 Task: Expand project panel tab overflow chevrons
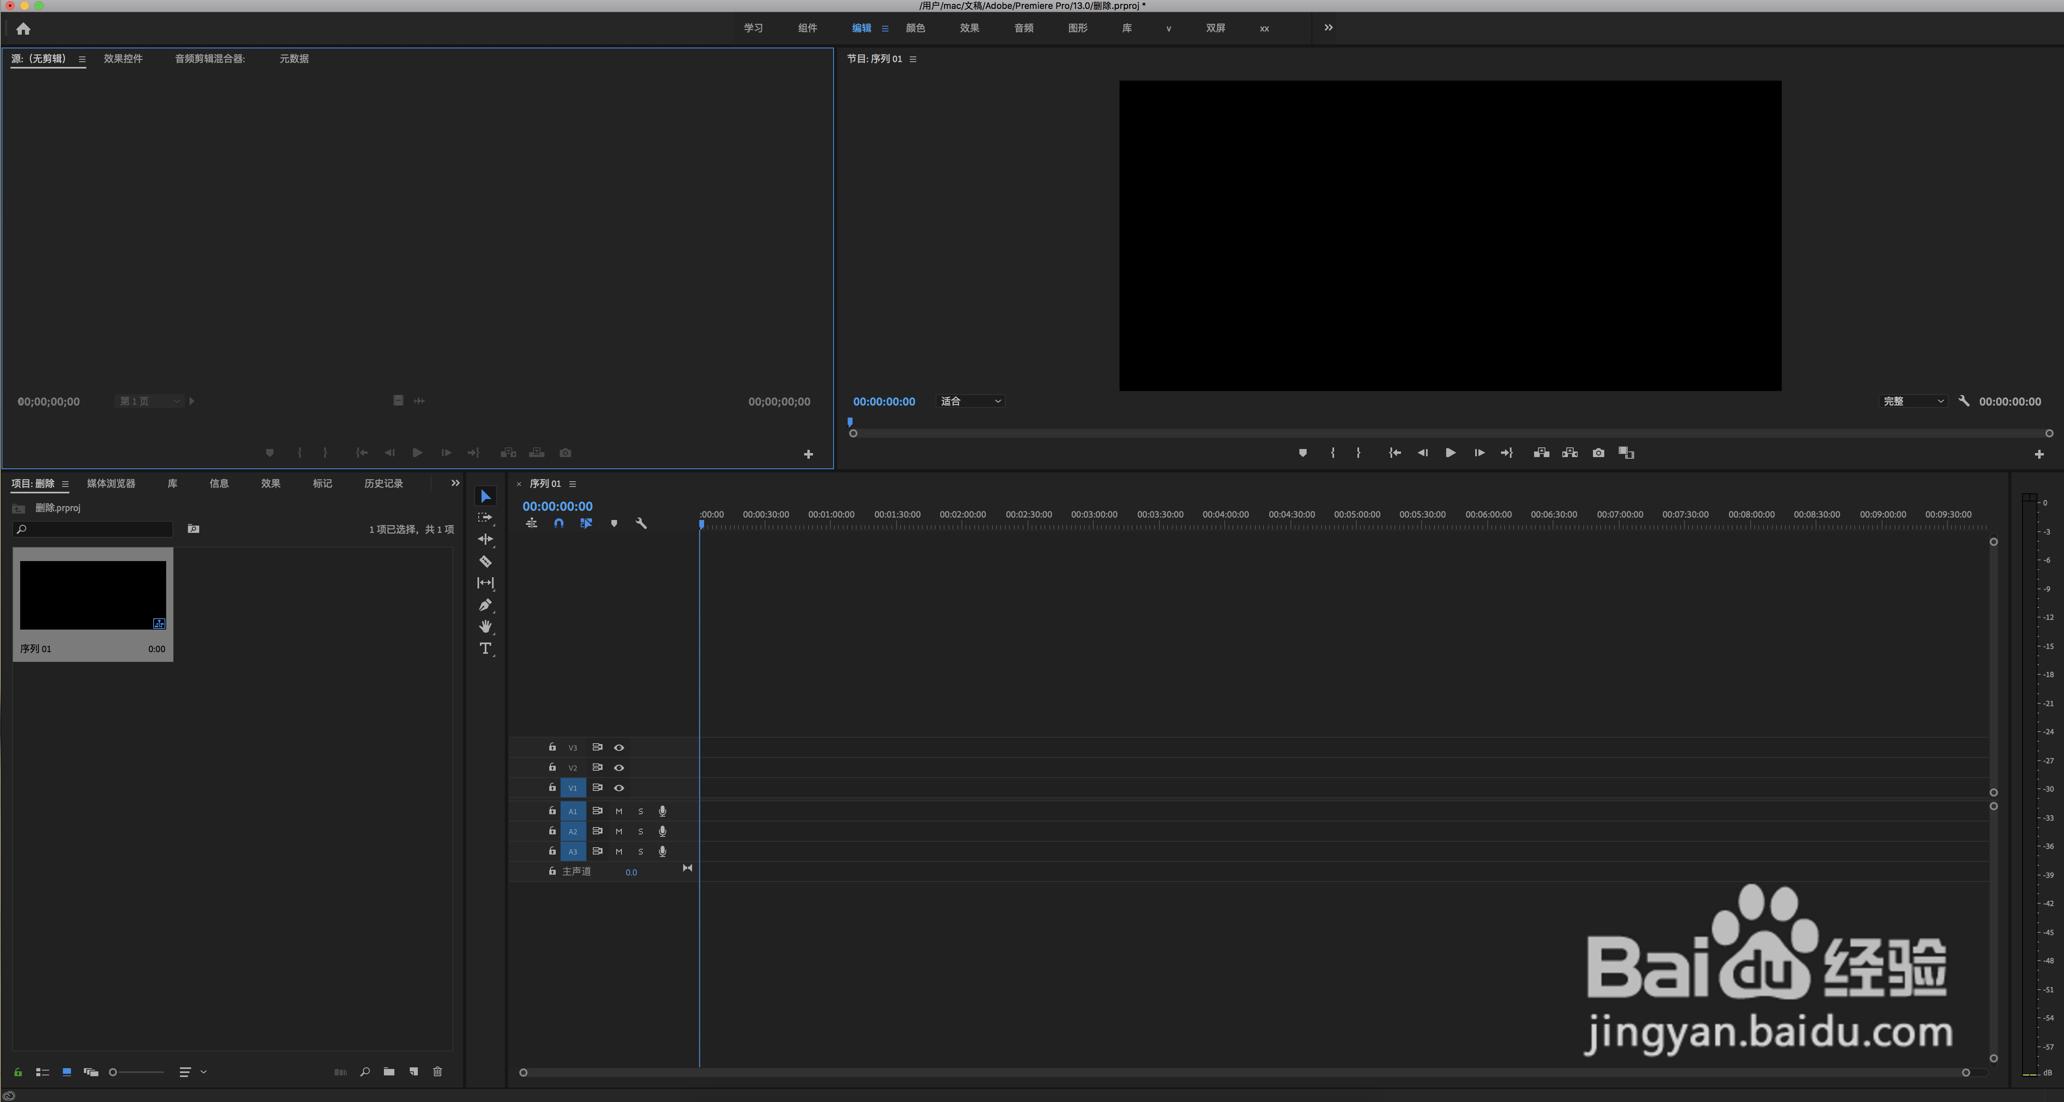pos(455,483)
